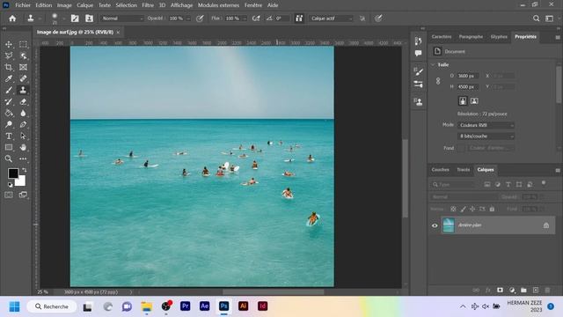Select the Brush tool
Screen dimensions: 563x317
click(x=9, y=90)
